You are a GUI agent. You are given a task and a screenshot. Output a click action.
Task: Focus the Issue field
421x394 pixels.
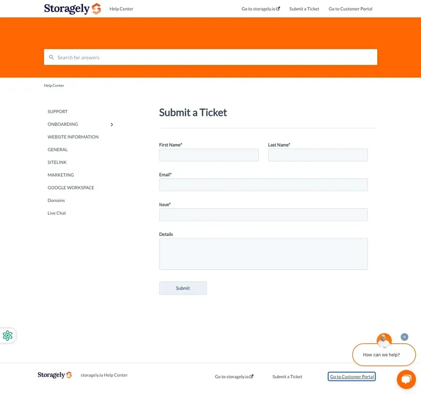264,215
